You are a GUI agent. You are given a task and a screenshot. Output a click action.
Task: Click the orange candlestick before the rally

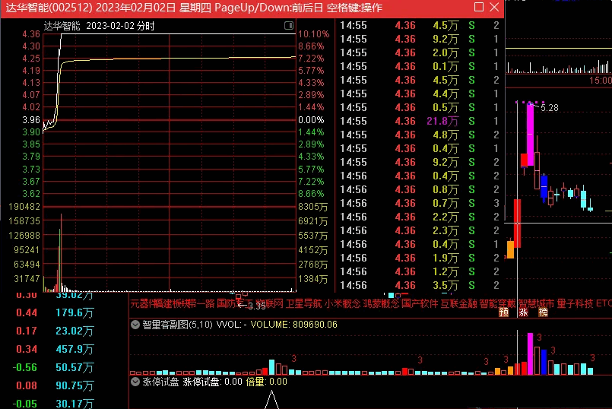pos(510,249)
